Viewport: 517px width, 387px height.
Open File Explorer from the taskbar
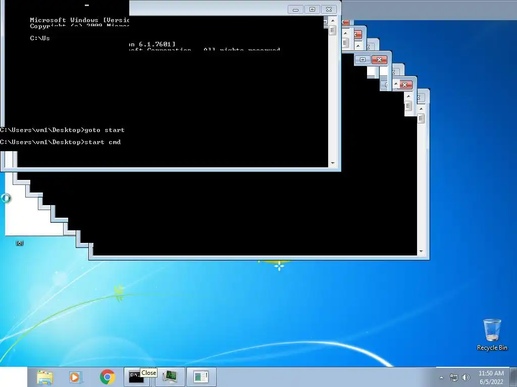[45, 377]
